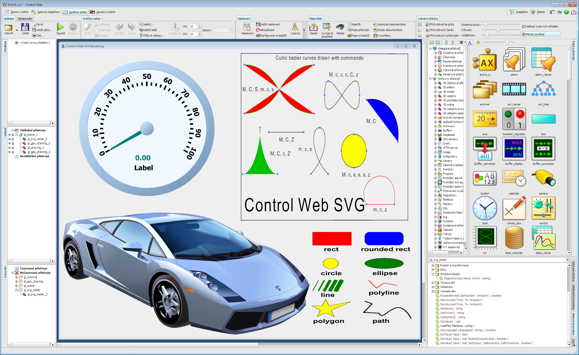Image resolution: width=579 pixels, height=355 pixels.
Task: Open the gl_svg_meter instrument dropdown
Action: [567, 260]
